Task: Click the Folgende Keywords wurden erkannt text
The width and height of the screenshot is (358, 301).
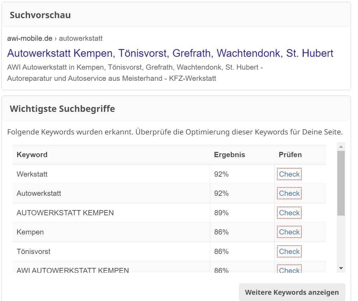Action: coord(175,132)
